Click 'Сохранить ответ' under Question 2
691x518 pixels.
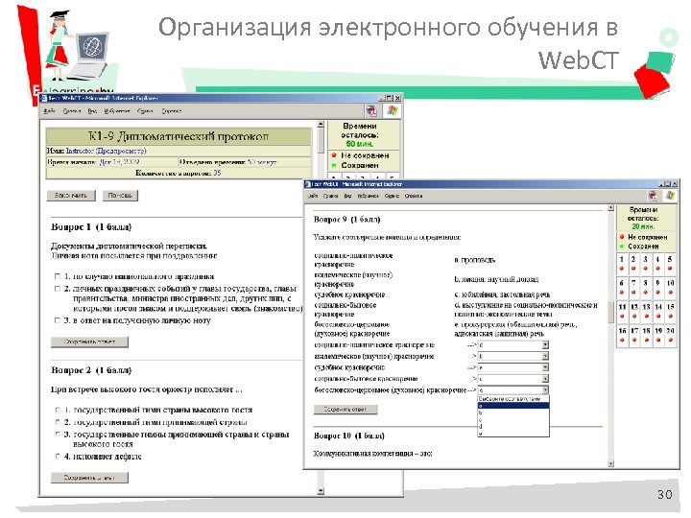pyautogui.click(x=89, y=478)
